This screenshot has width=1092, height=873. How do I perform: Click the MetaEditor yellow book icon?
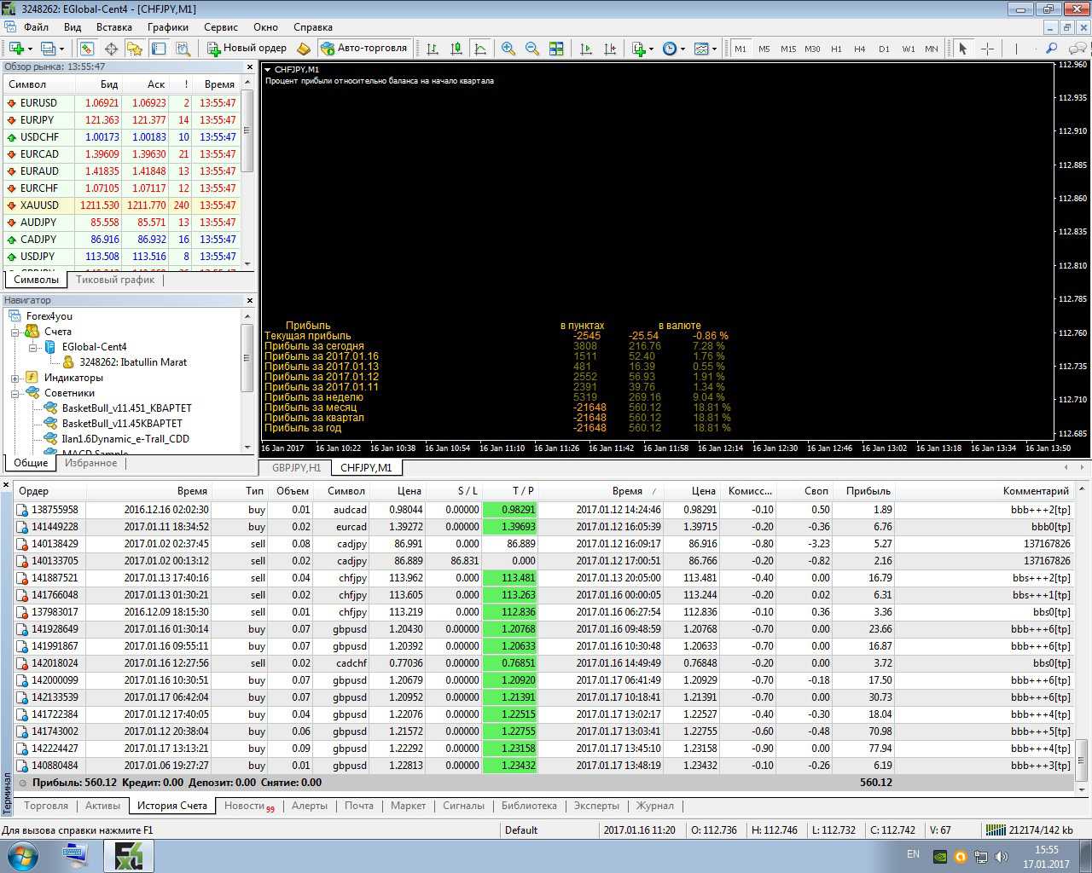coord(303,49)
